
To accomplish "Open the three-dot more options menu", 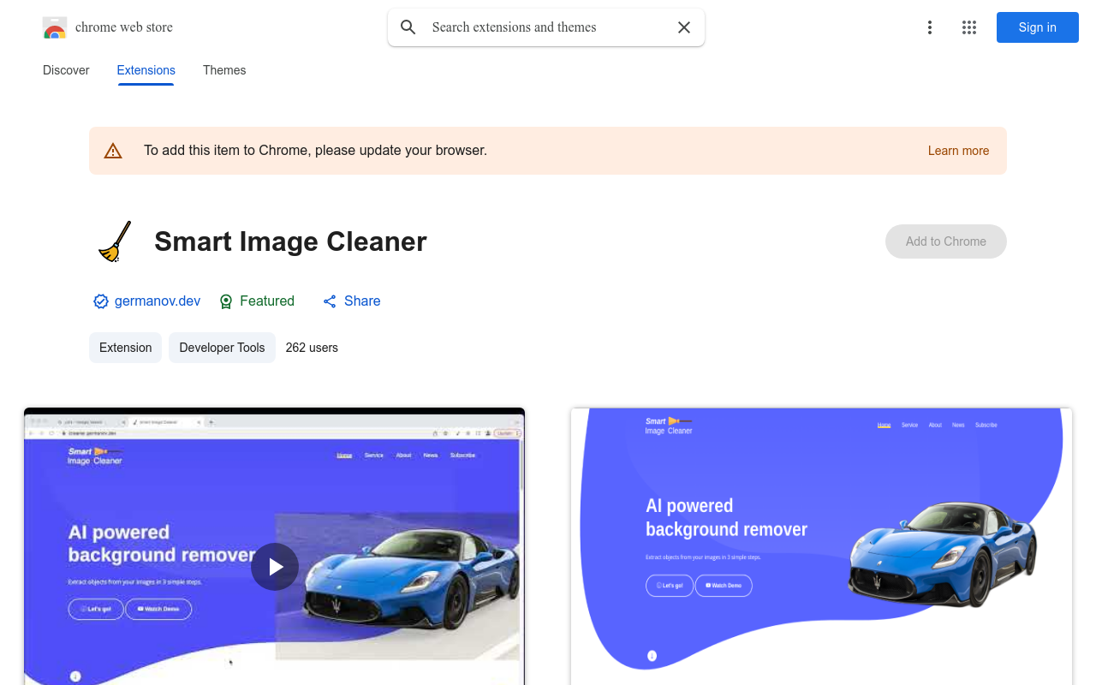I will [930, 27].
